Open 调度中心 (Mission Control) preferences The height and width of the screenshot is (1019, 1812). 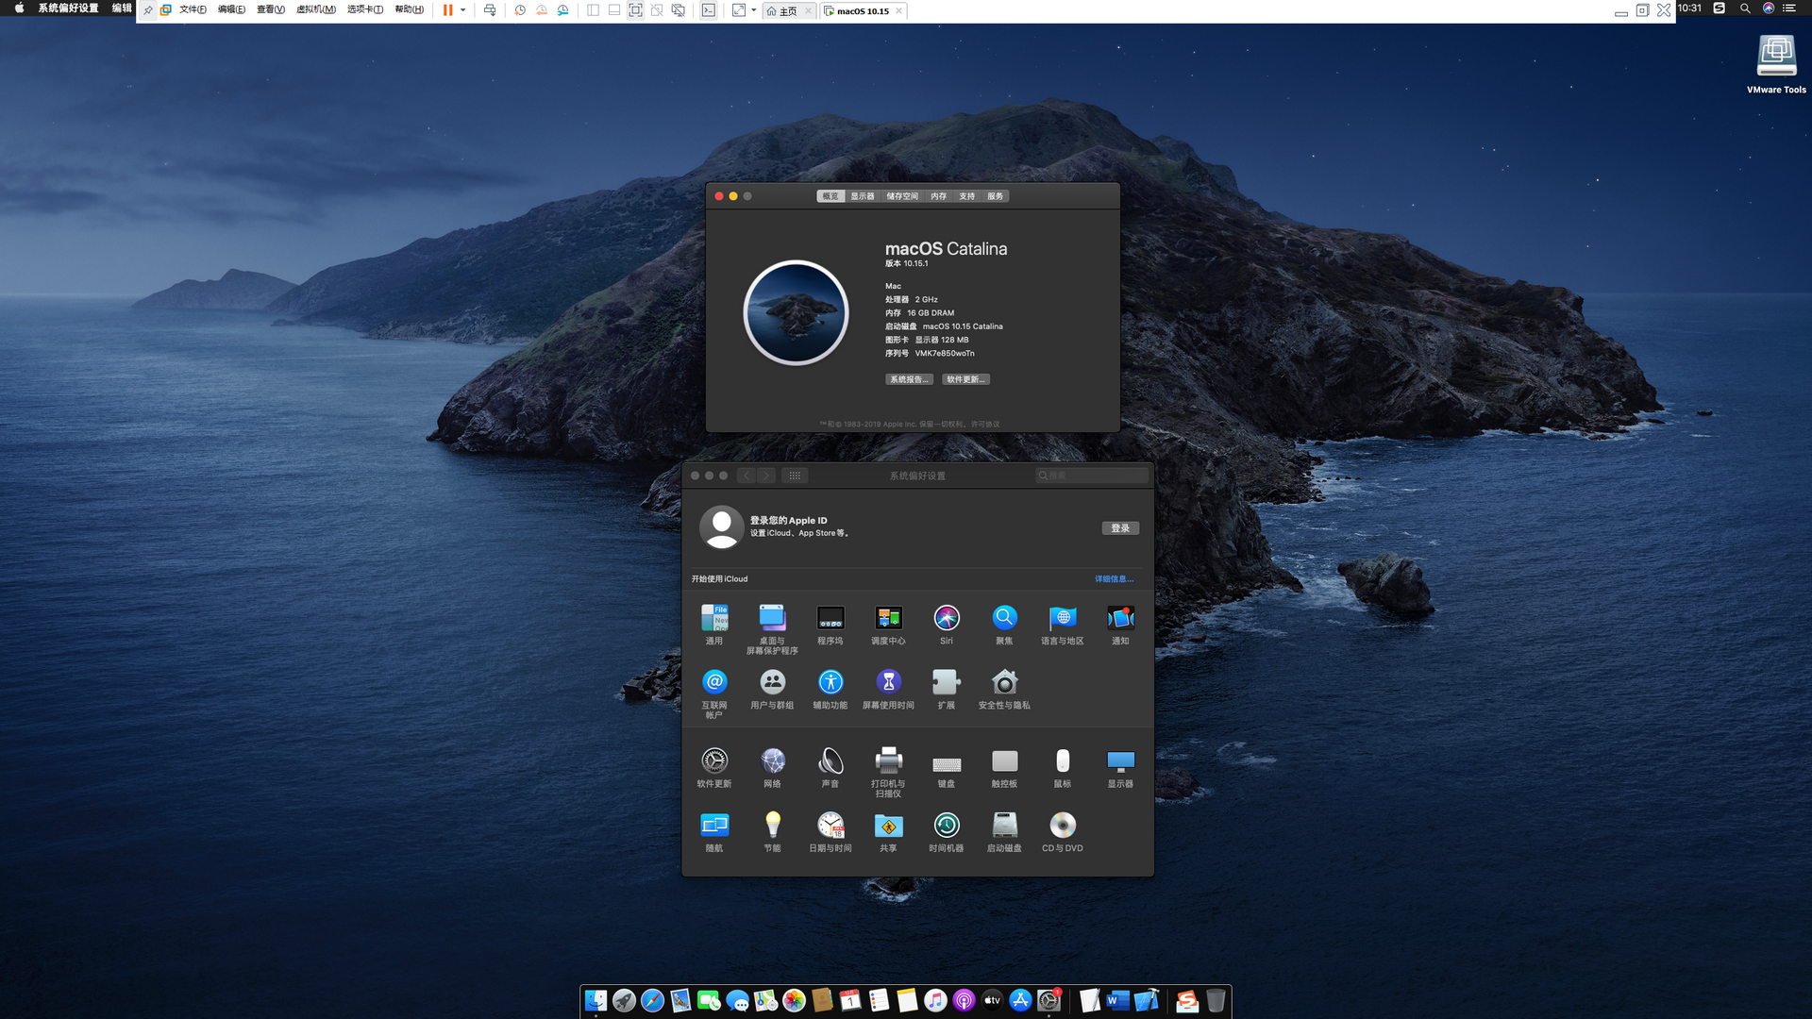(888, 624)
